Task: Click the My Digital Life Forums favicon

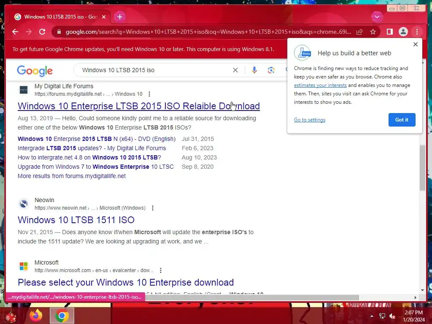Action: (24, 90)
